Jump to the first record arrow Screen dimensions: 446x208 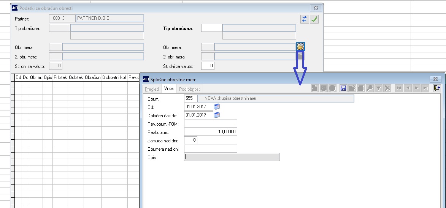pyautogui.click(x=399, y=88)
